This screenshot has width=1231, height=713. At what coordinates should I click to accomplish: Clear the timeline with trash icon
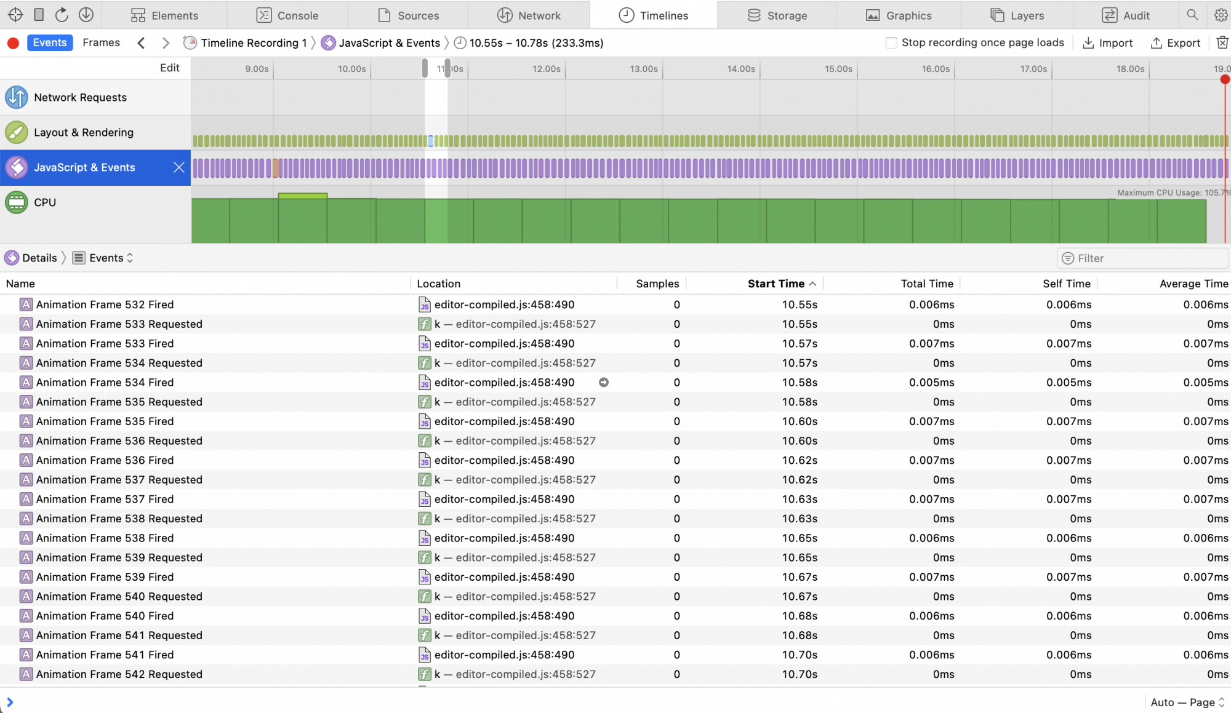tap(1222, 42)
